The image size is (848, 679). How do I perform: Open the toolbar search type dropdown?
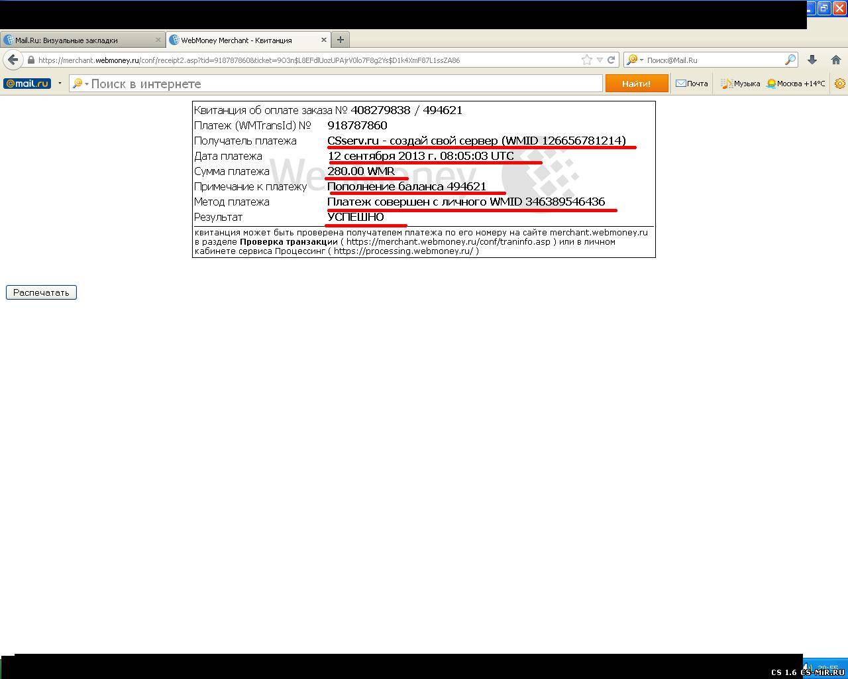80,84
